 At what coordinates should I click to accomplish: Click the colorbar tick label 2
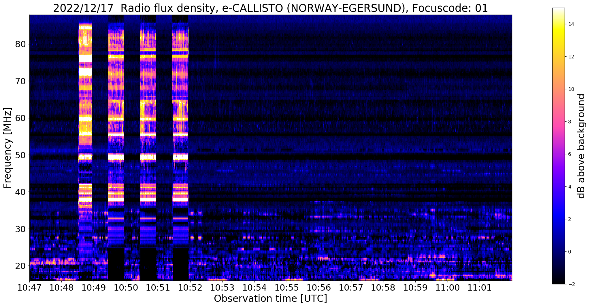coord(569,219)
